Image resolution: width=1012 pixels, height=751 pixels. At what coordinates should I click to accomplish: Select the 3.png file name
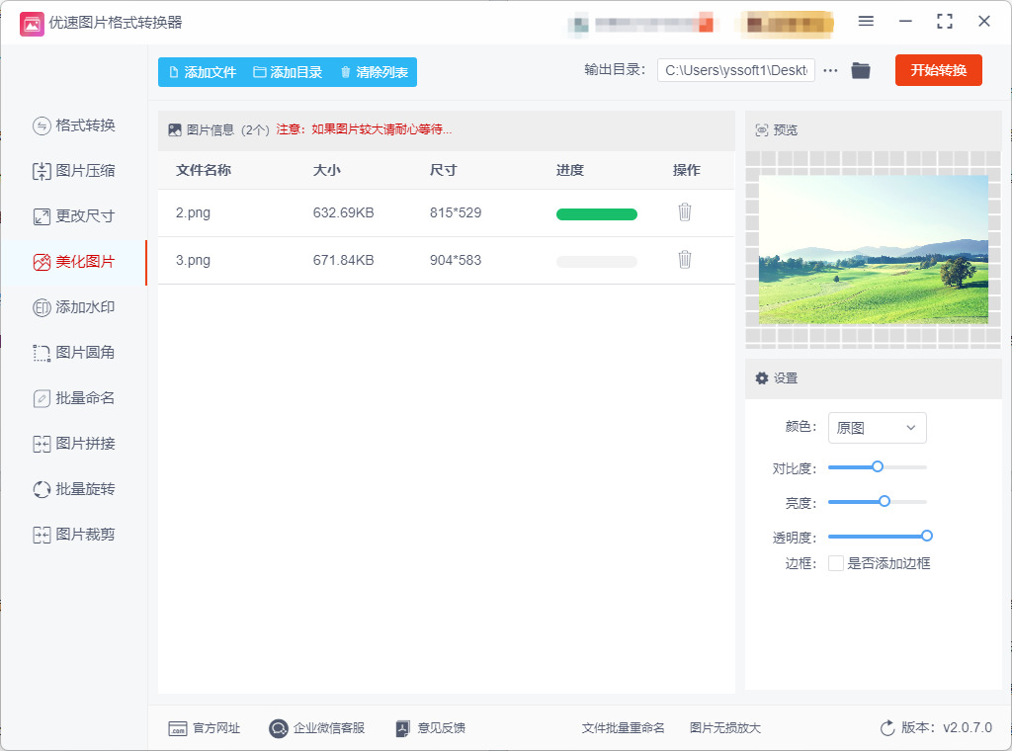193,260
